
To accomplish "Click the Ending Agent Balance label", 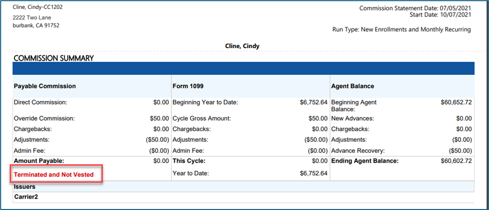I will tap(365, 161).
